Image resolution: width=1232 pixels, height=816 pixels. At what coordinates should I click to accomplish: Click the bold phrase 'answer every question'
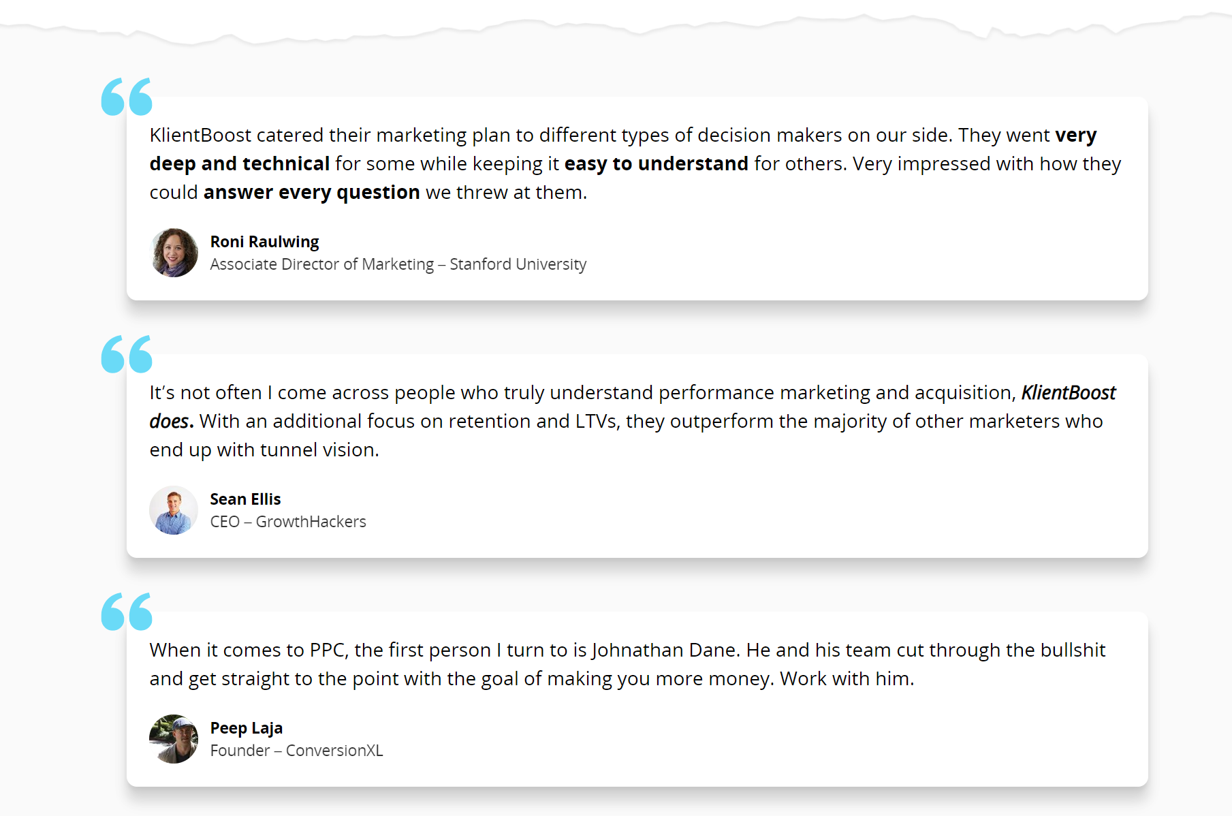pyautogui.click(x=311, y=193)
